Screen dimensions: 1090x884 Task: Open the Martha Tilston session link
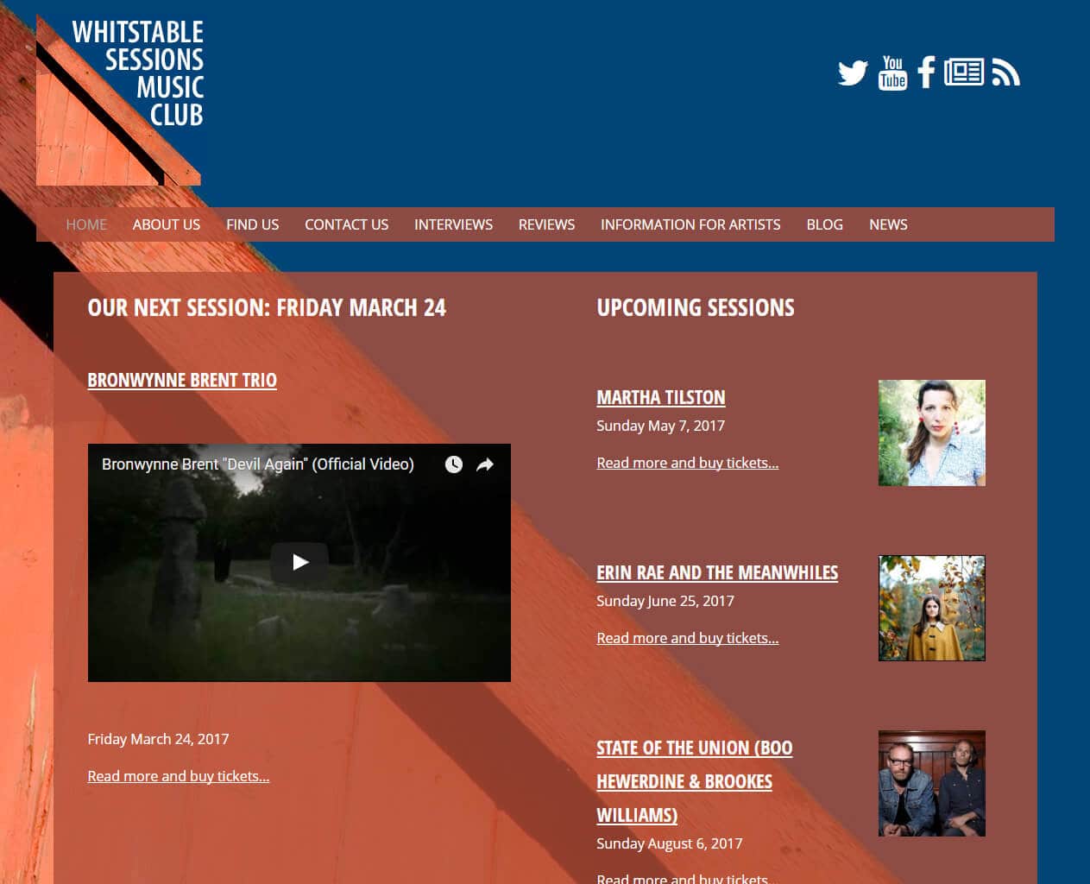click(x=661, y=398)
